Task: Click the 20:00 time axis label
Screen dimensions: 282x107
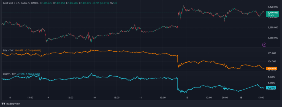Action: point(225,97)
